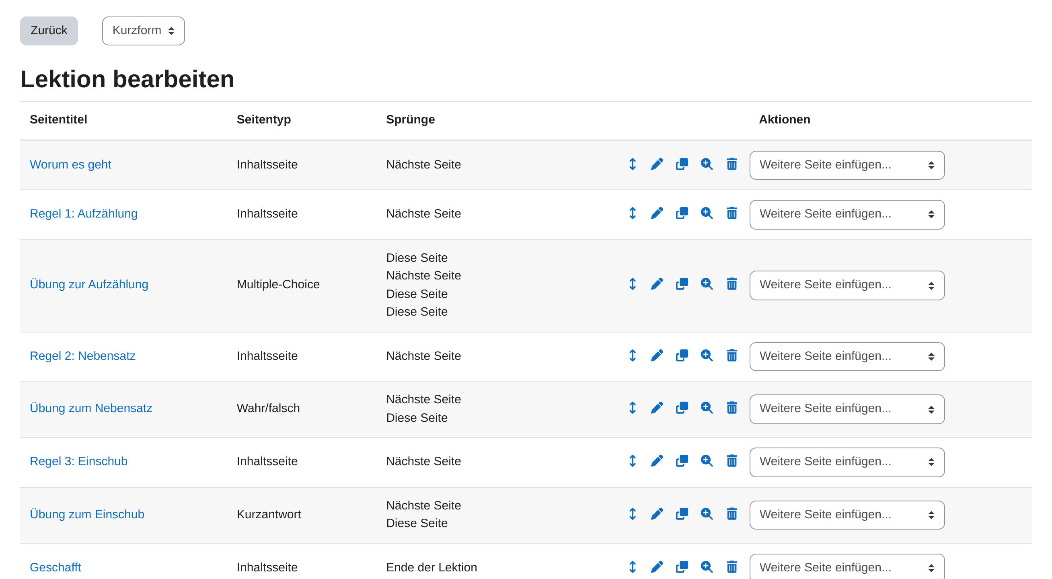Open the Geschafft page link
Image resolution: width=1052 pixels, height=579 pixels.
click(x=55, y=567)
